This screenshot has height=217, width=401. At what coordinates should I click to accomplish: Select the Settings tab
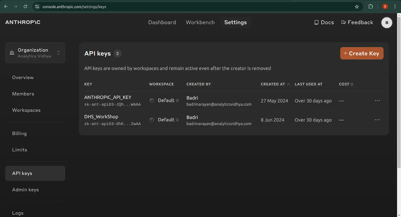coord(236,22)
